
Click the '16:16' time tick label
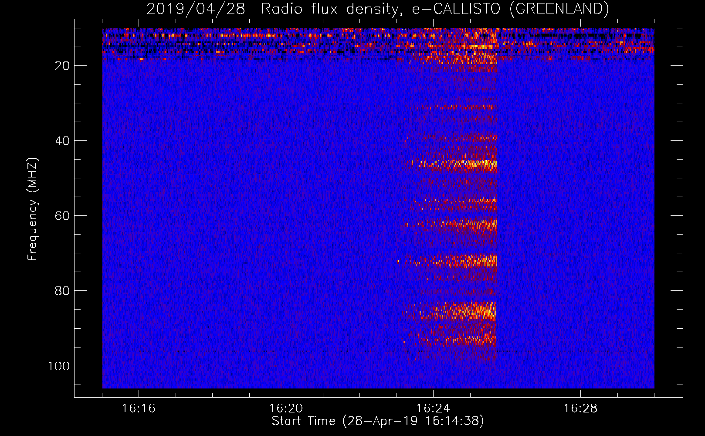139,409
